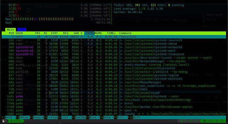Expand the sddm tree node

coord(121,89)
